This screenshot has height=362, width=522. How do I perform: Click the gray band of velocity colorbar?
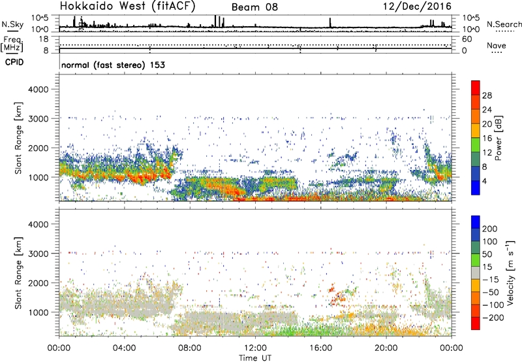click(476, 273)
